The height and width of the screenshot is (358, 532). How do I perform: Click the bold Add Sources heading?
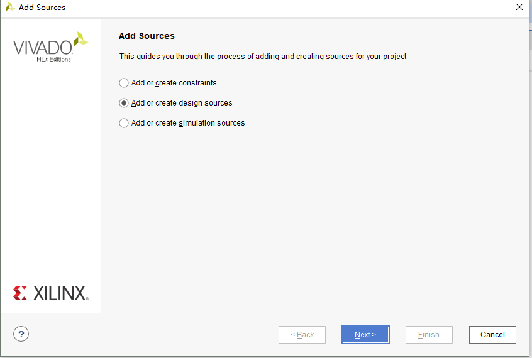tap(147, 36)
